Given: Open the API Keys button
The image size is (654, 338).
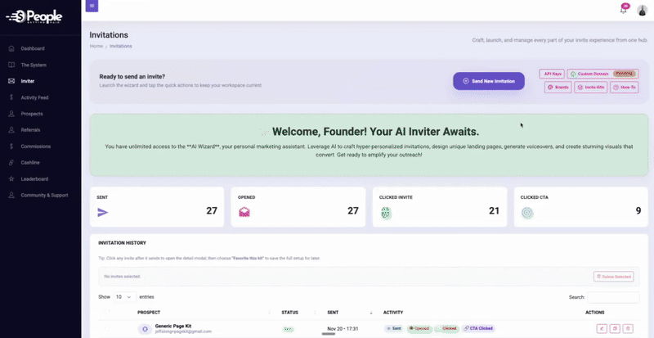Looking at the screenshot, I should (551, 74).
